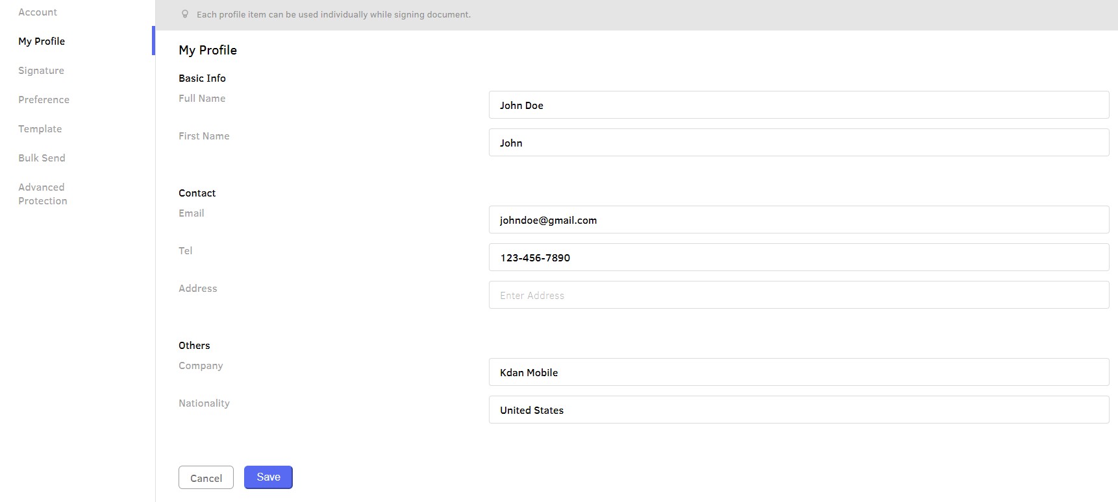This screenshot has width=1118, height=502.
Task: Click the My Profile heading
Action: pos(208,51)
